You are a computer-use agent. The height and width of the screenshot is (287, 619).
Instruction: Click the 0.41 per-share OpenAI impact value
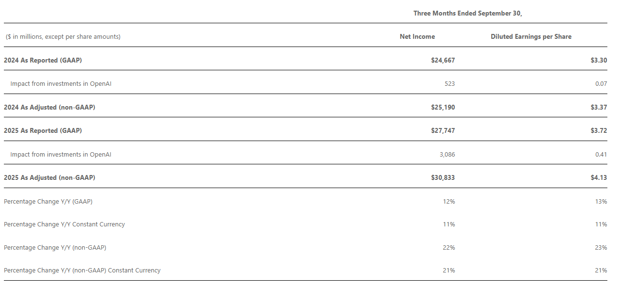click(601, 155)
